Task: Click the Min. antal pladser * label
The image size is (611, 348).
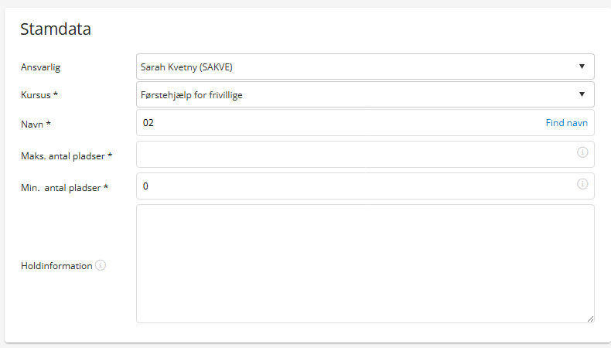Action: point(64,187)
